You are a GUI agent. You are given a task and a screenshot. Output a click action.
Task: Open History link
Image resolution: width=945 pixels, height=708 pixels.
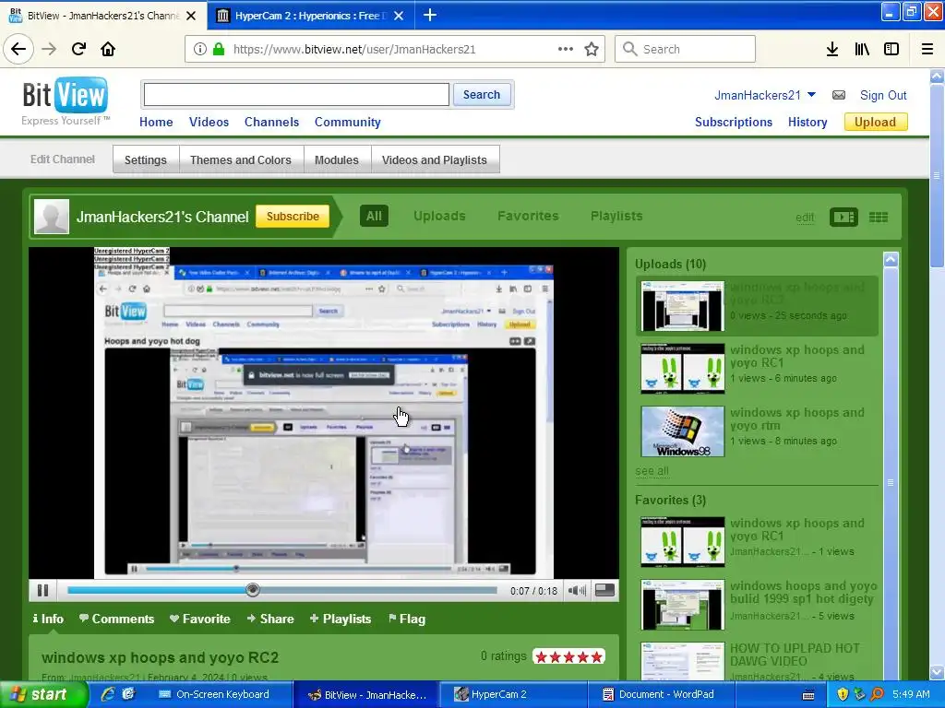pos(807,123)
